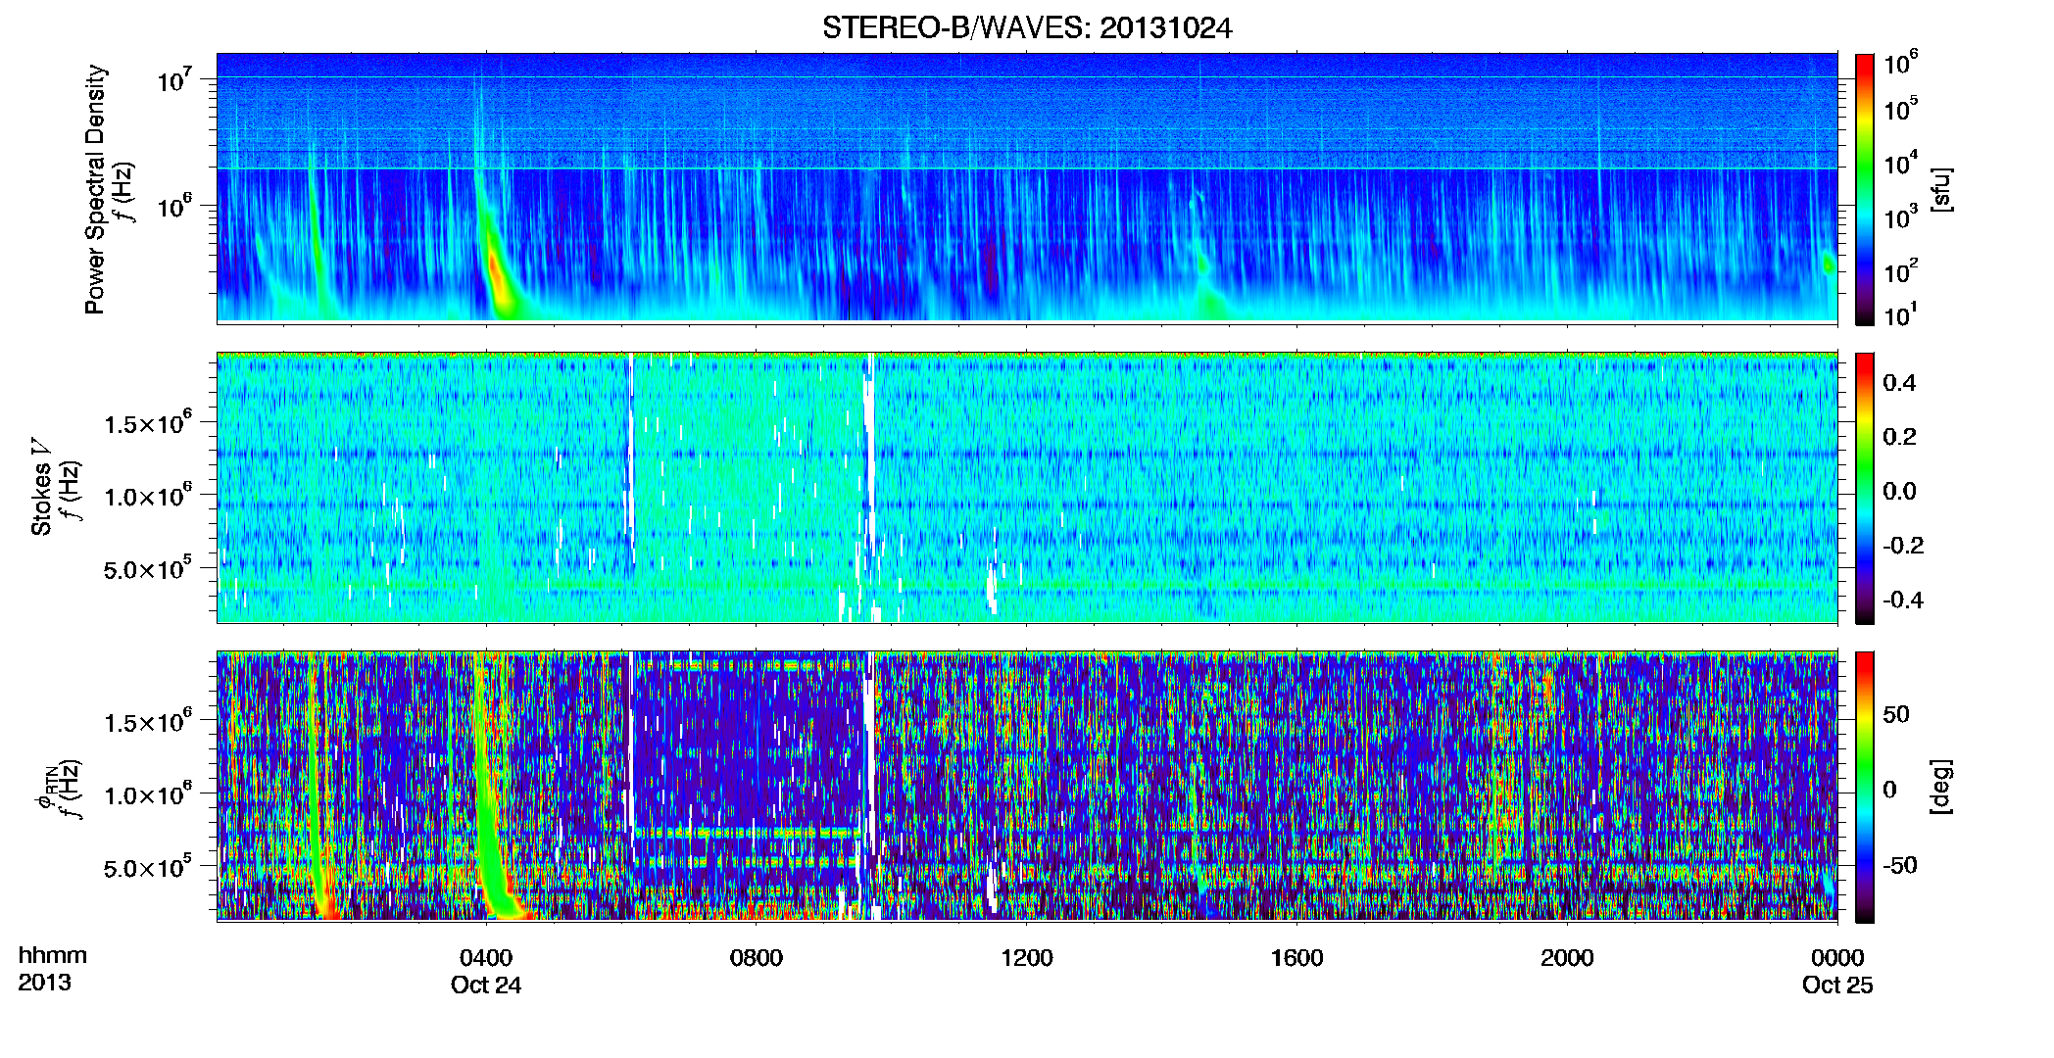The image size is (2054, 1058).
Task: Click the Oct 24 date label
Action: click(486, 985)
